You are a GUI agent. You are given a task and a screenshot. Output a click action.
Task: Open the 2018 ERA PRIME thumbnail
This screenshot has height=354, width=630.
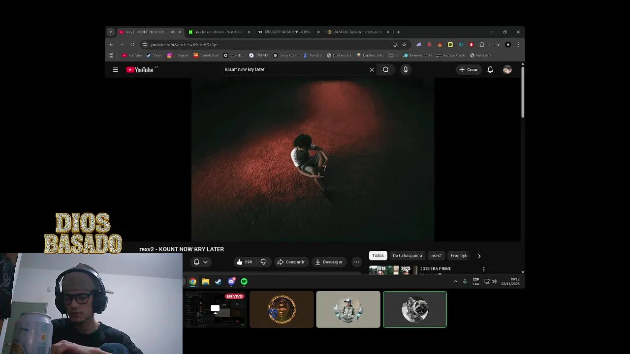(393, 270)
